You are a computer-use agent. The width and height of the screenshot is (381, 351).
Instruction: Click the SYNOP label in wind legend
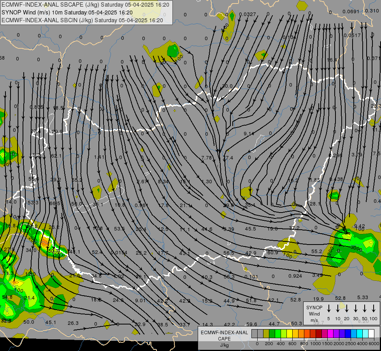point(314,307)
